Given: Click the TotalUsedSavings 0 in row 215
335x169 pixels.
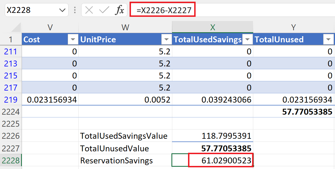Looking at the screenshot, I should click(x=212, y=76).
